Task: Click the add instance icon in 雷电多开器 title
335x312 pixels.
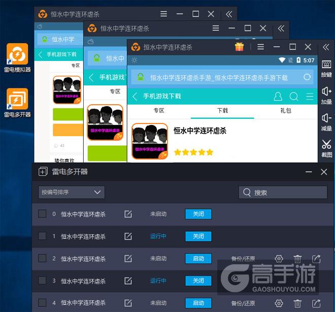Action: [43, 172]
